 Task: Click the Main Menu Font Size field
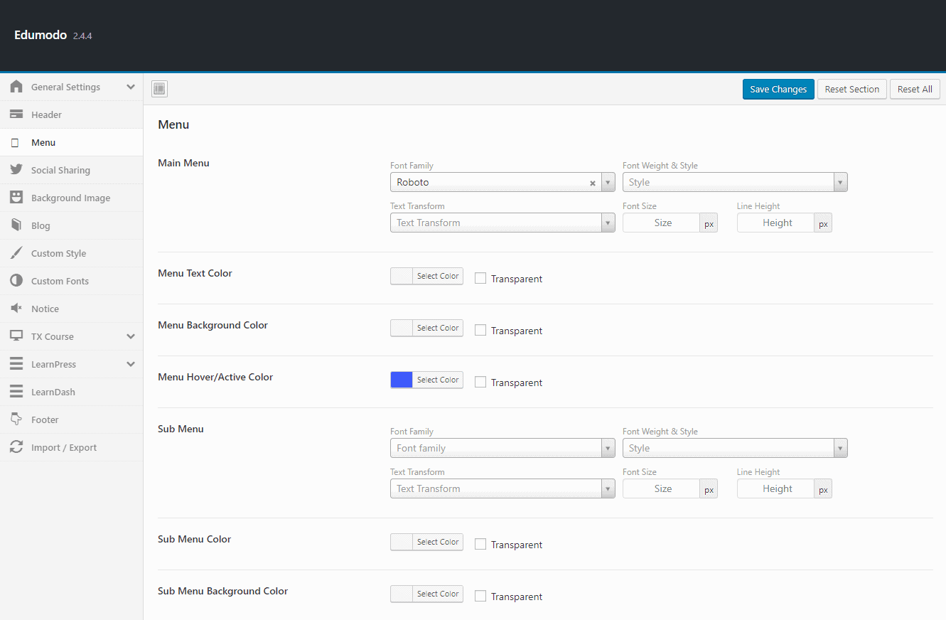(x=662, y=223)
